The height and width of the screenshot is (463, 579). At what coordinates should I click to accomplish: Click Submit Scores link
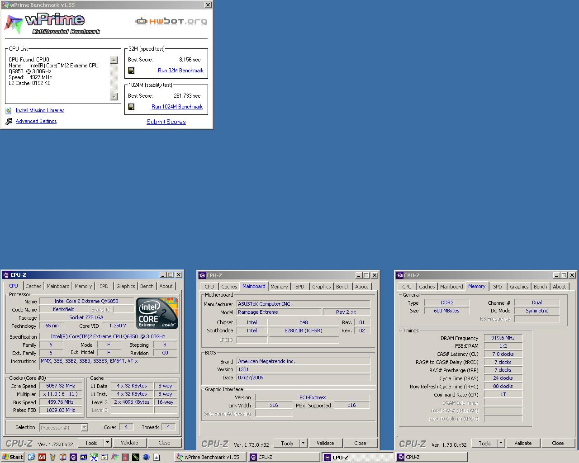(x=166, y=122)
